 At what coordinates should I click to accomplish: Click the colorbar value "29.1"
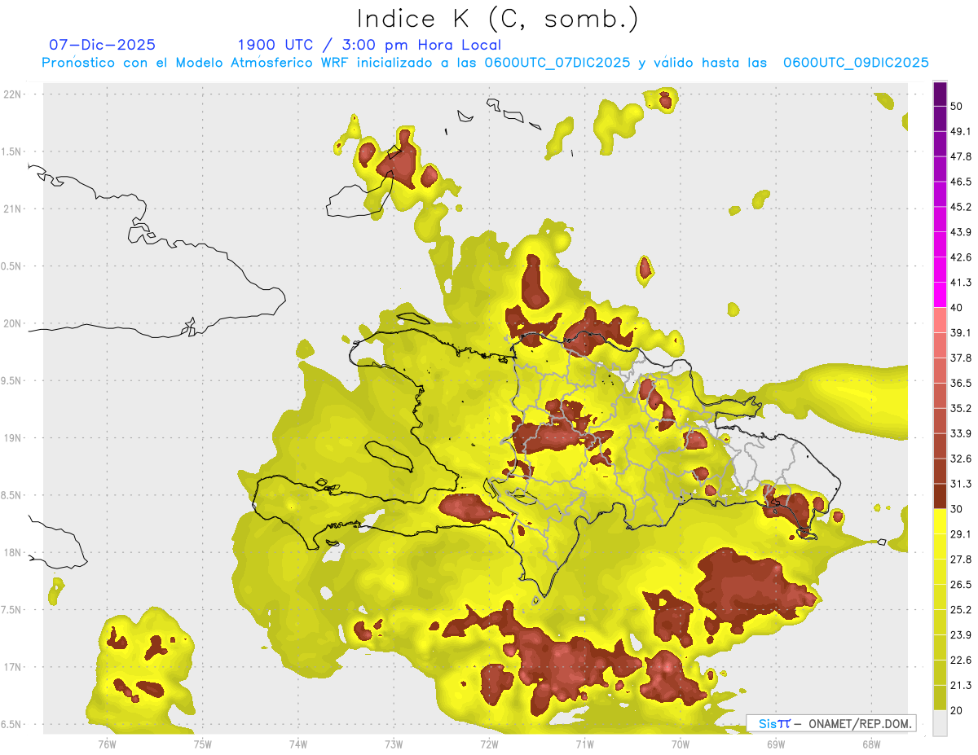click(961, 534)
